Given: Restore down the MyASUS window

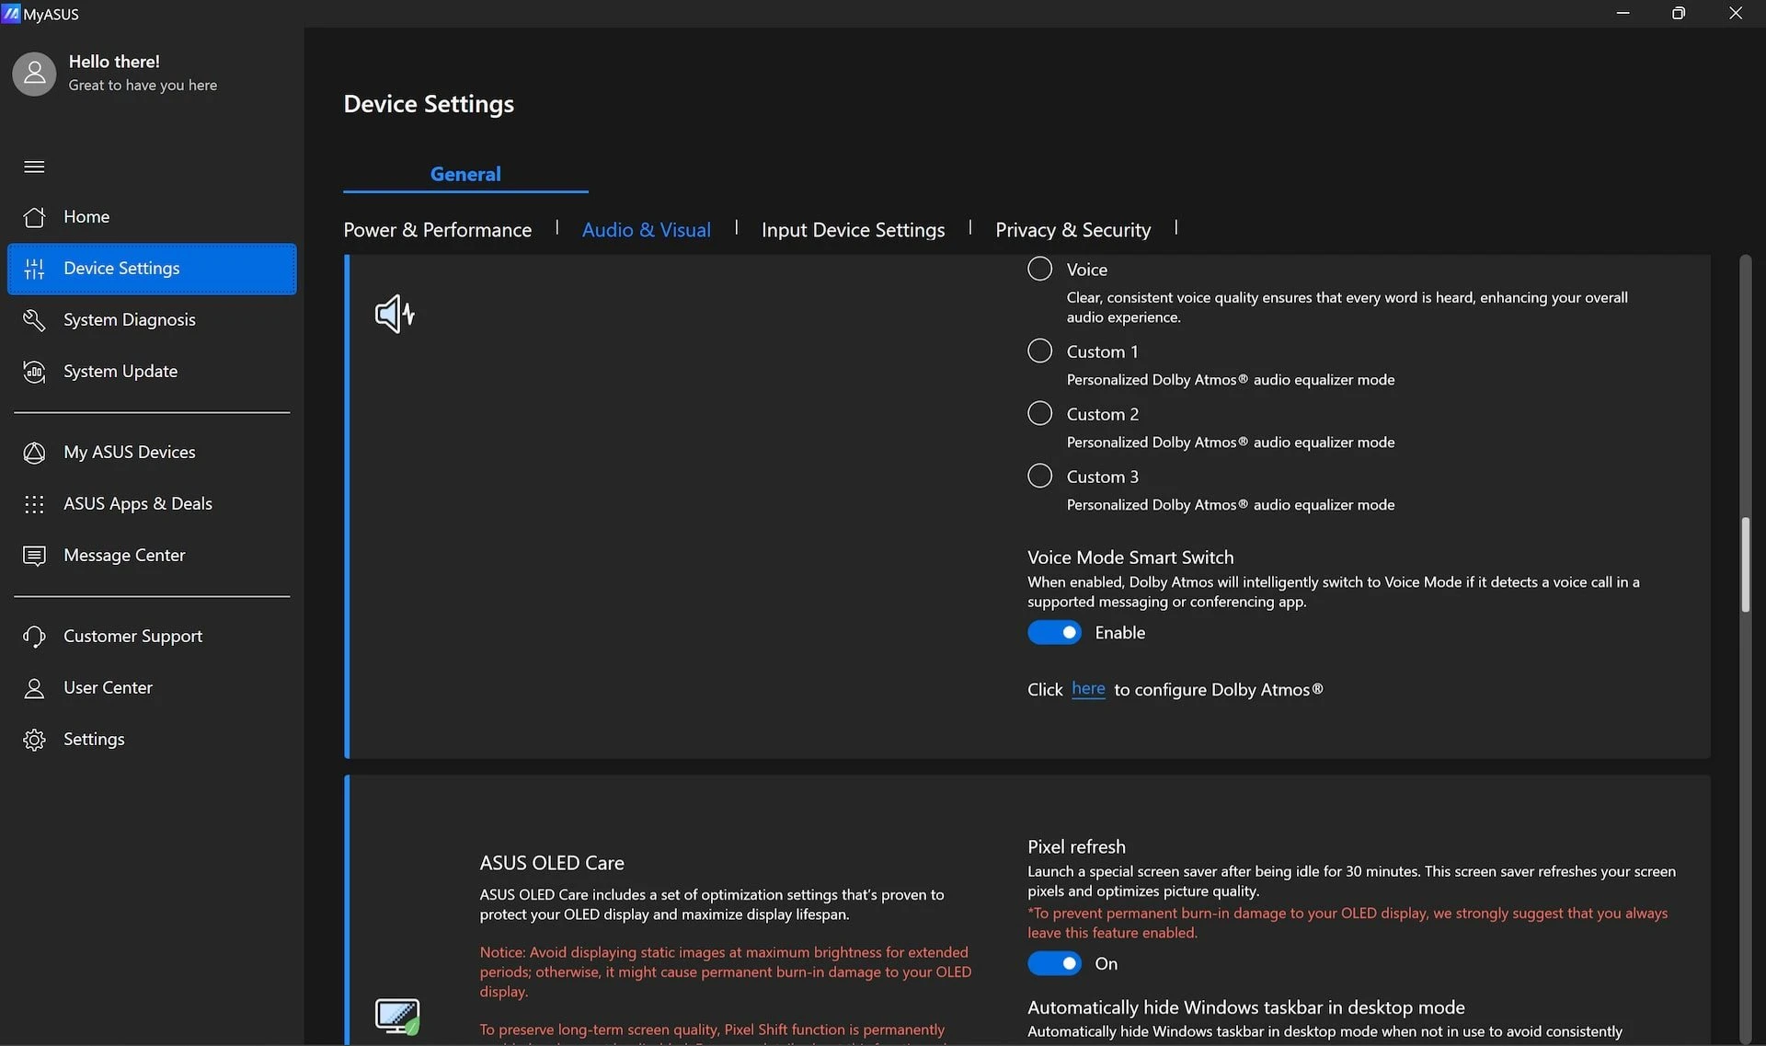Looking at the screenshot, I should pyautogui.click(x=1679, y=13).
